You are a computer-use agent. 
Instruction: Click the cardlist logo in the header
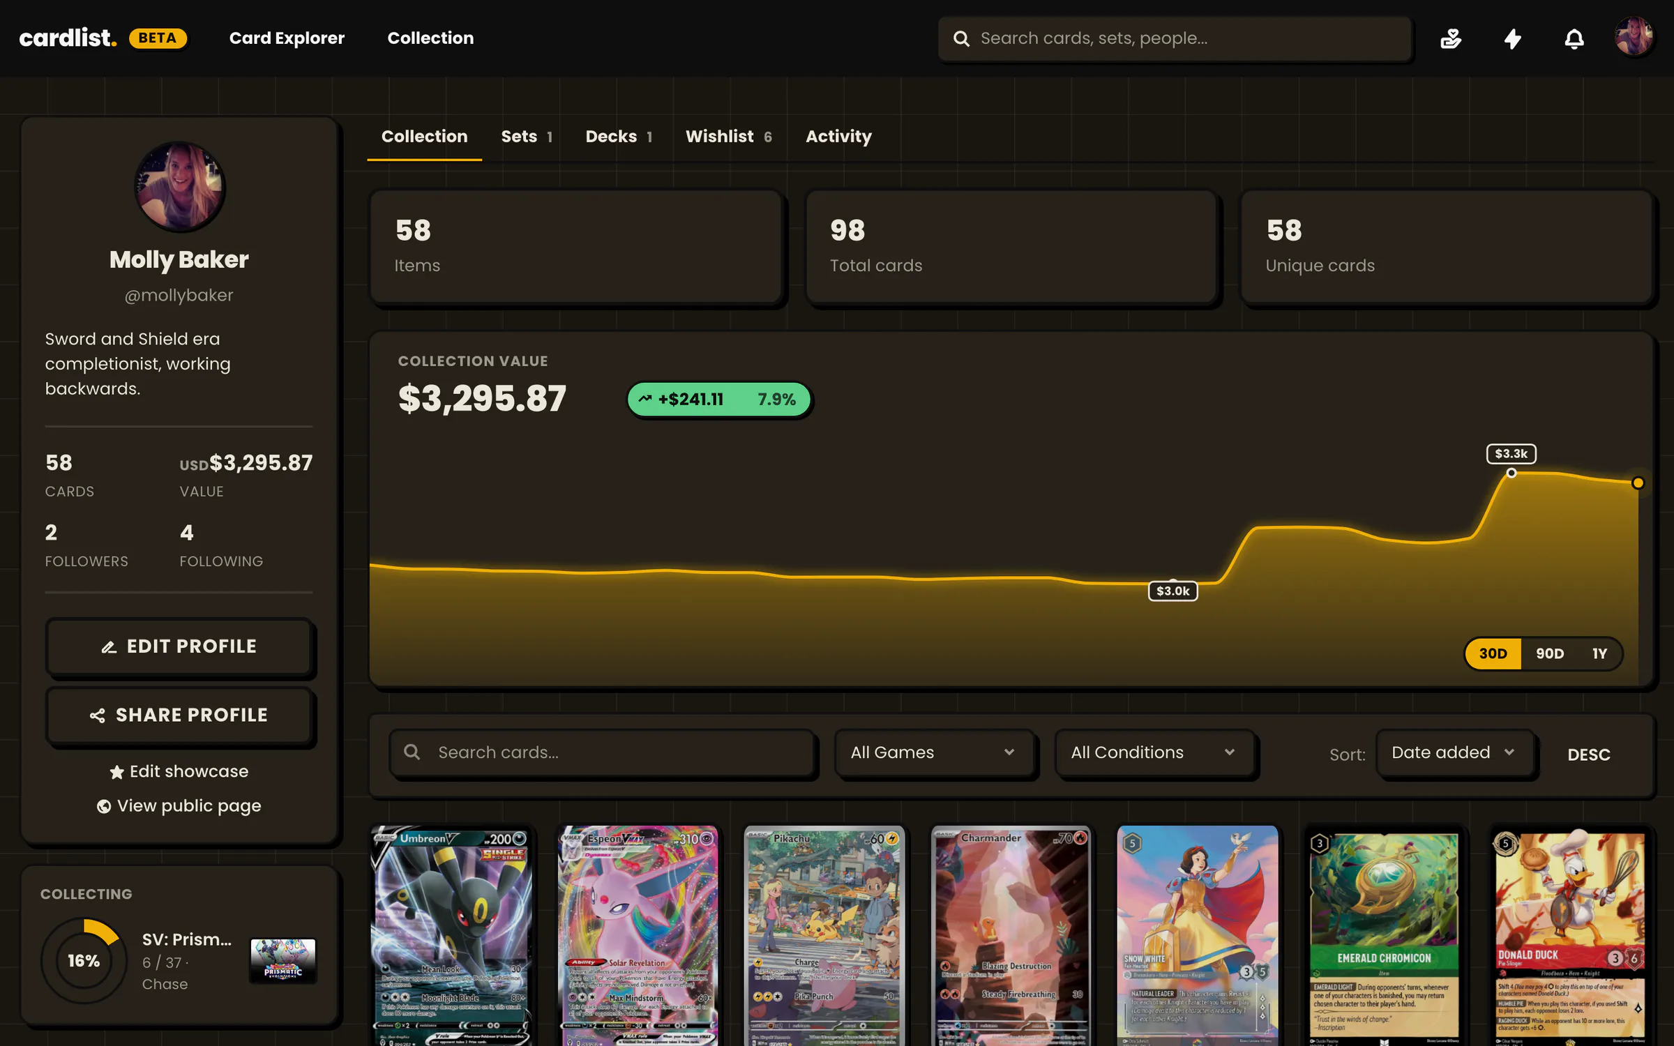coord(68,38)
